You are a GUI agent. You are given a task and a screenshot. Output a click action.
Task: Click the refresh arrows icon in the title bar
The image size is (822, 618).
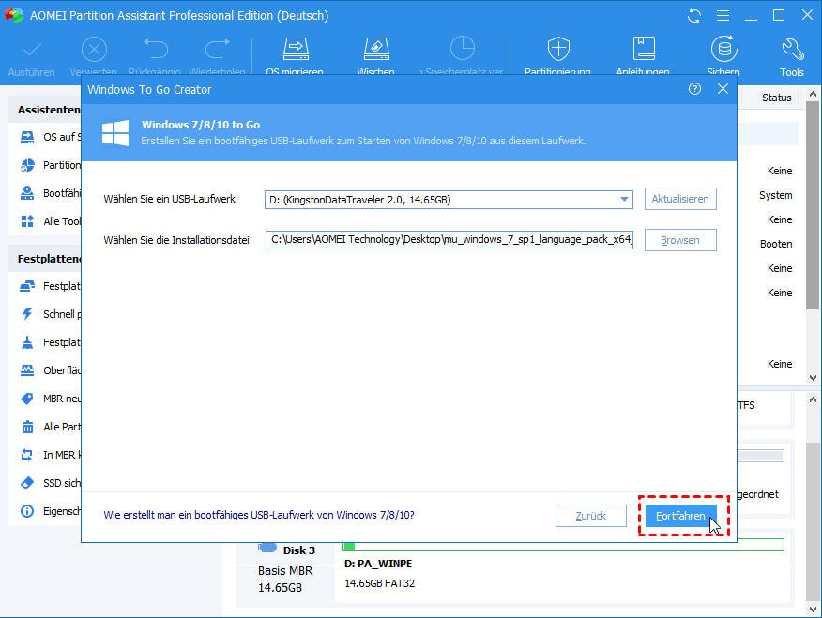click(693, 15)
